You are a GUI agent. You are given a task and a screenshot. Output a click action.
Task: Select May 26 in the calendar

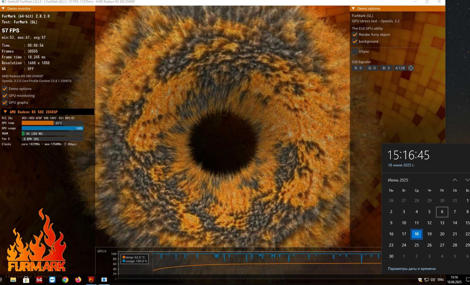(x=391, y=201)
